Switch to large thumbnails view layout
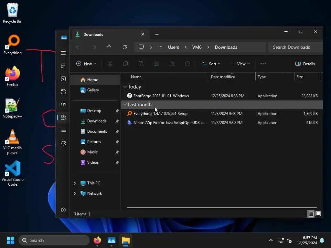Image resolution: width=331 pixels, height=248 pixels. (318, 214)
